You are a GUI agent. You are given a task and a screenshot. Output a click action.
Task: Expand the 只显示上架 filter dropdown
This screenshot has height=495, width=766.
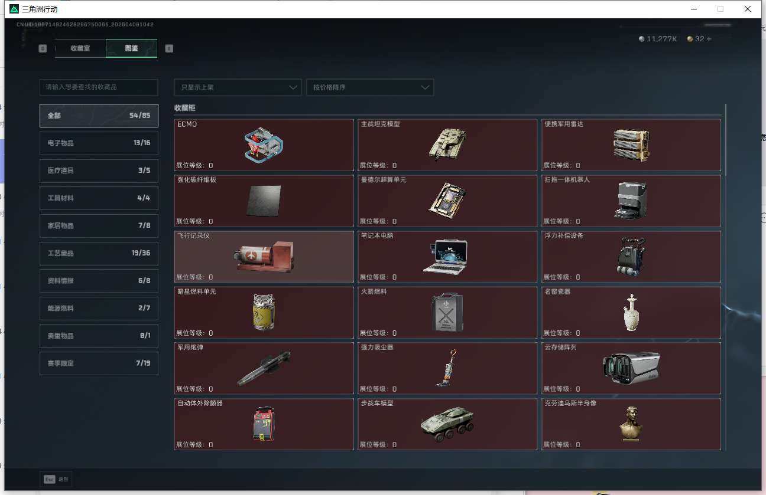click(238, 87)
